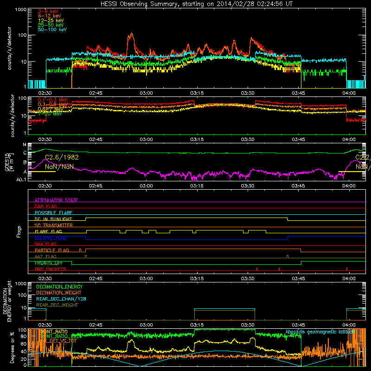
Task: Select the REAR_DEC_WEIGHT legend label
Action: pos(57,305)
